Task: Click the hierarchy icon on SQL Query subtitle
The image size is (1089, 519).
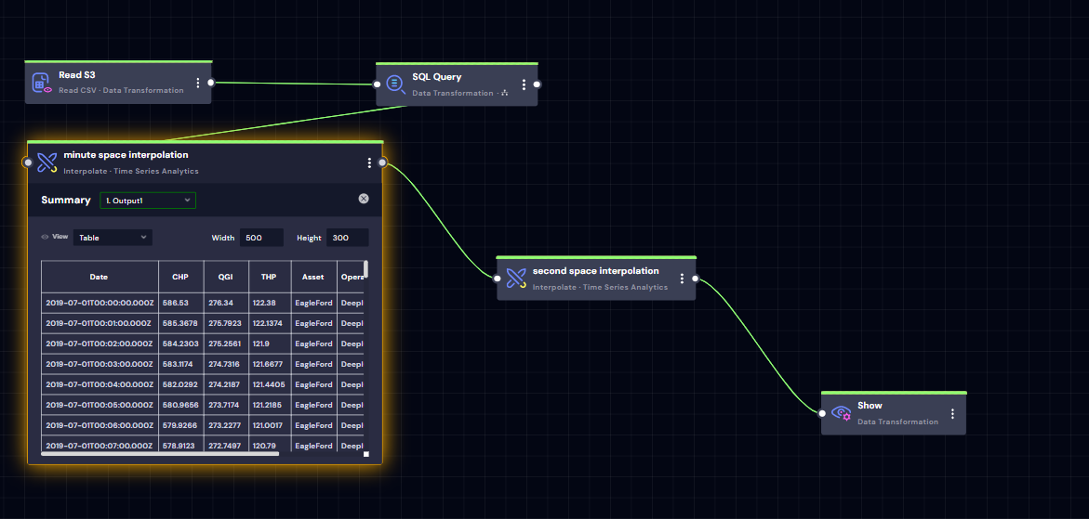Action: click(504, 93)
